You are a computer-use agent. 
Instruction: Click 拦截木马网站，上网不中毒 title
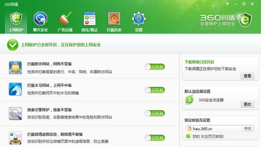(49, 86)
